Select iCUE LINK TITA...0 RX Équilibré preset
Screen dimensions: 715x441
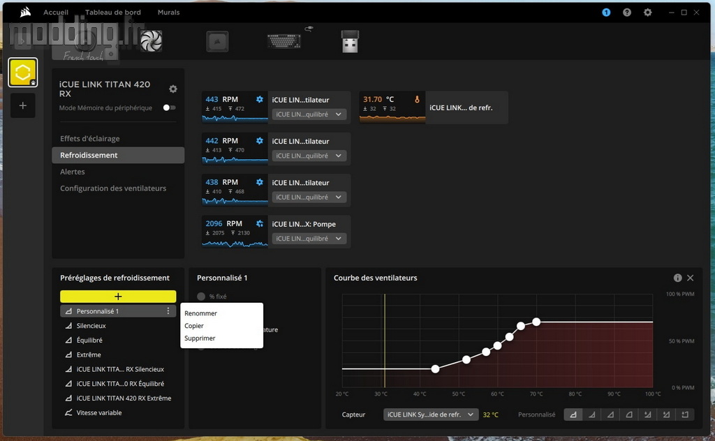pos(118,384)
